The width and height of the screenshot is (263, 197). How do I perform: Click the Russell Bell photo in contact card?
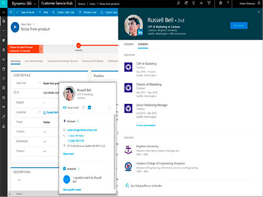click(x=69, y=93)
